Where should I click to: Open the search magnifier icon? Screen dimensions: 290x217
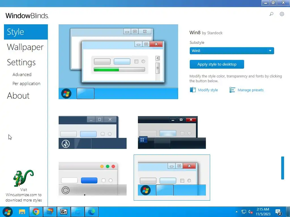coord(271,14)
